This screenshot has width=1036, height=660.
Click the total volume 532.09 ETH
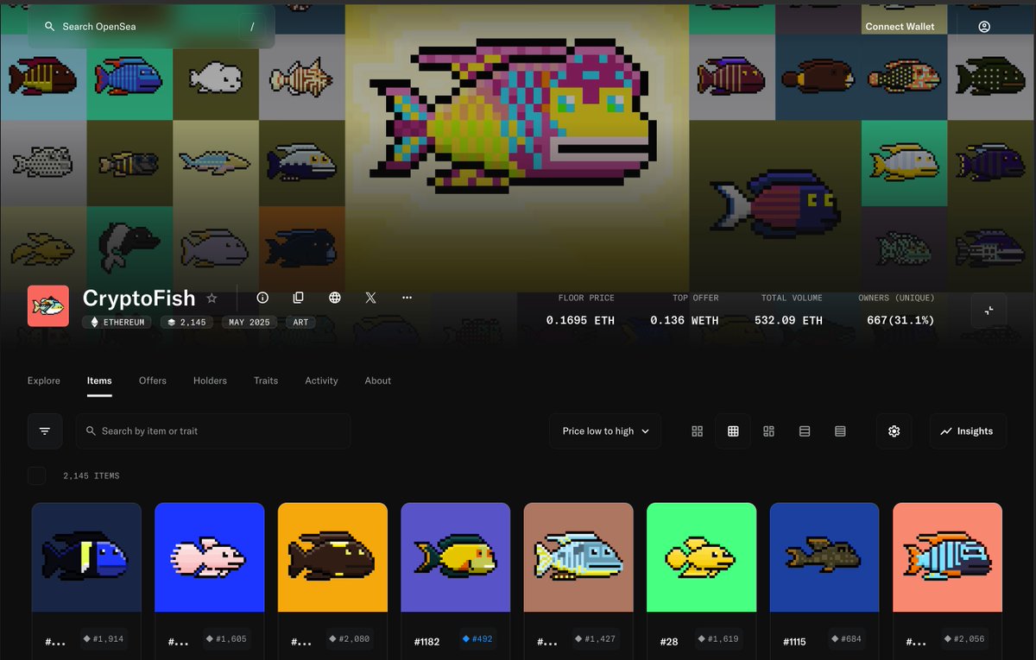(x=788, y=320)
